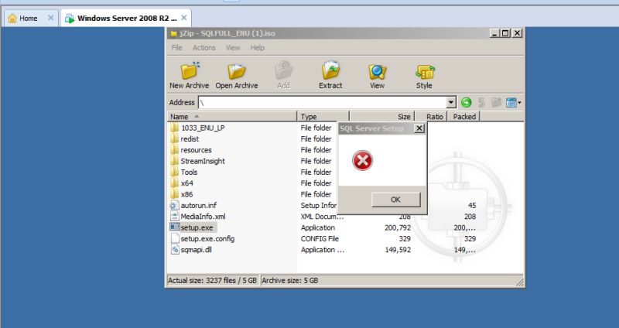Select the redist folder icon
This screenshot has height=328, width=619.
[x=175, y=138]
